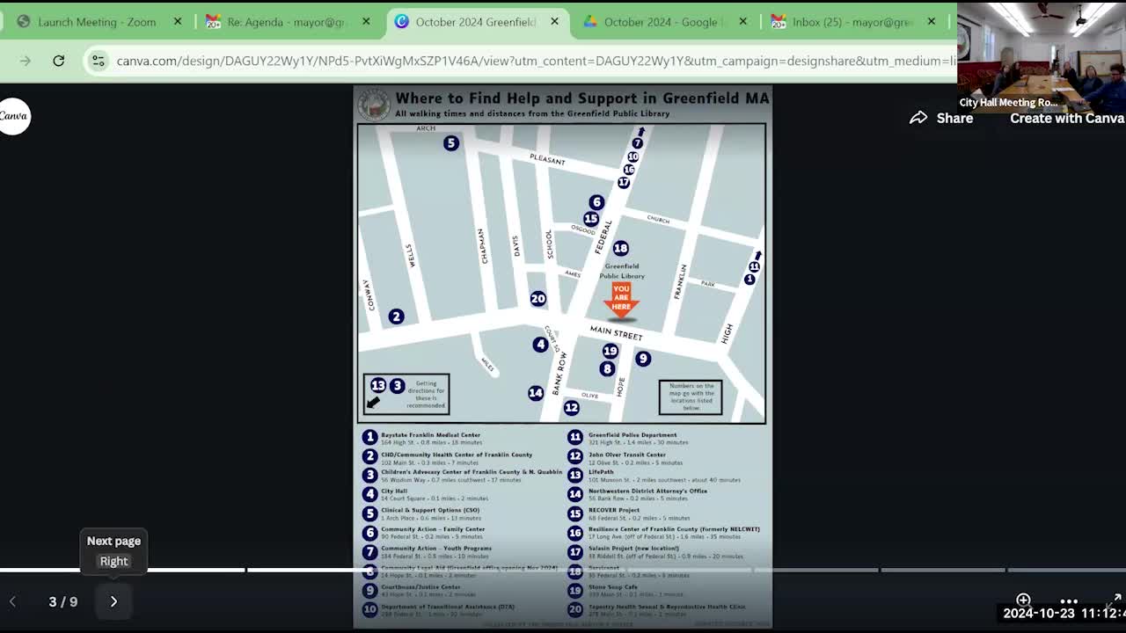Click 'Greenfield Police Department' list entry
The image size is (1126, 633).
632,435
